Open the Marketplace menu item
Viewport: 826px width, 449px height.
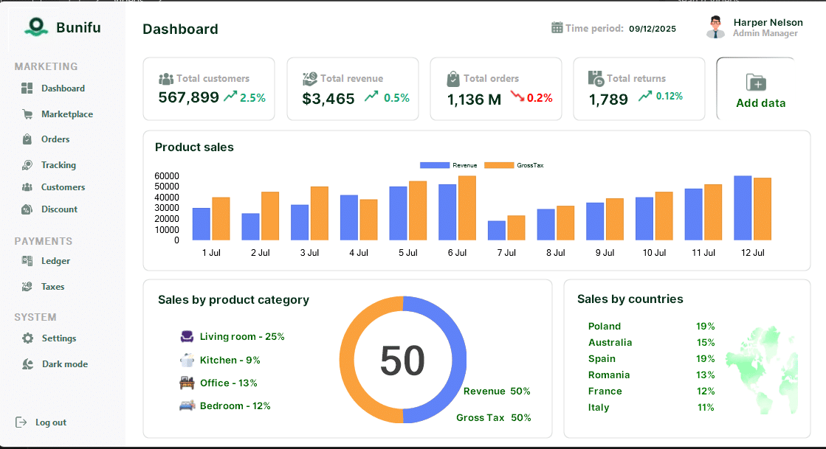tap(66, 114)
